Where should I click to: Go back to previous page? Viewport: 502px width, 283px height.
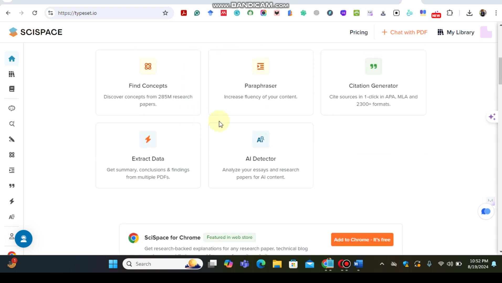tap(8, 13)
